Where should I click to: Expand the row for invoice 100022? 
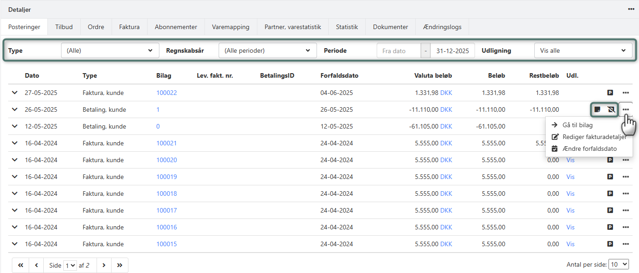click(15, 93)
